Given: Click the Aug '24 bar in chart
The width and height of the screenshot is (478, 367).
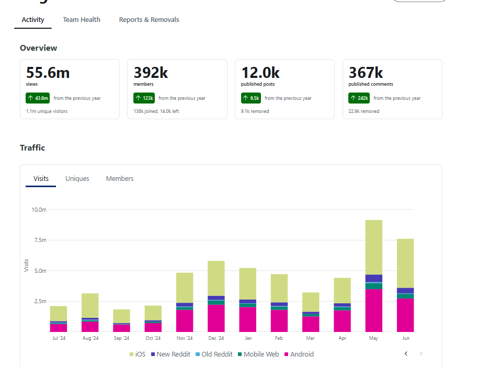Looking at the screenshot, I should [90, 313].
